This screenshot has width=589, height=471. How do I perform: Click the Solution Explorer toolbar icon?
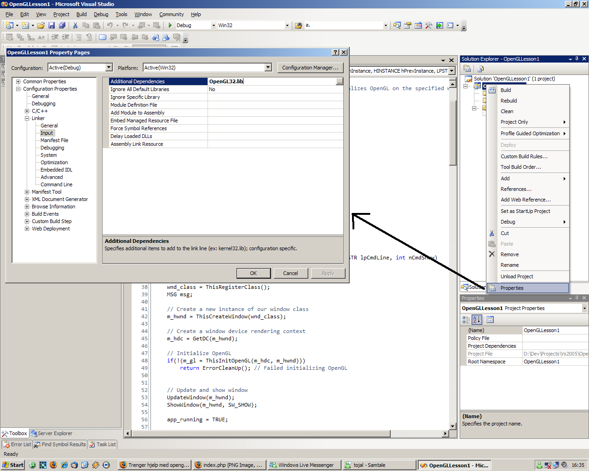(397, 25)
